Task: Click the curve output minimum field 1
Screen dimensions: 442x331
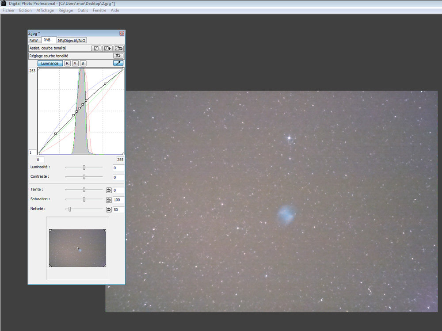Action: click(32, 152)
